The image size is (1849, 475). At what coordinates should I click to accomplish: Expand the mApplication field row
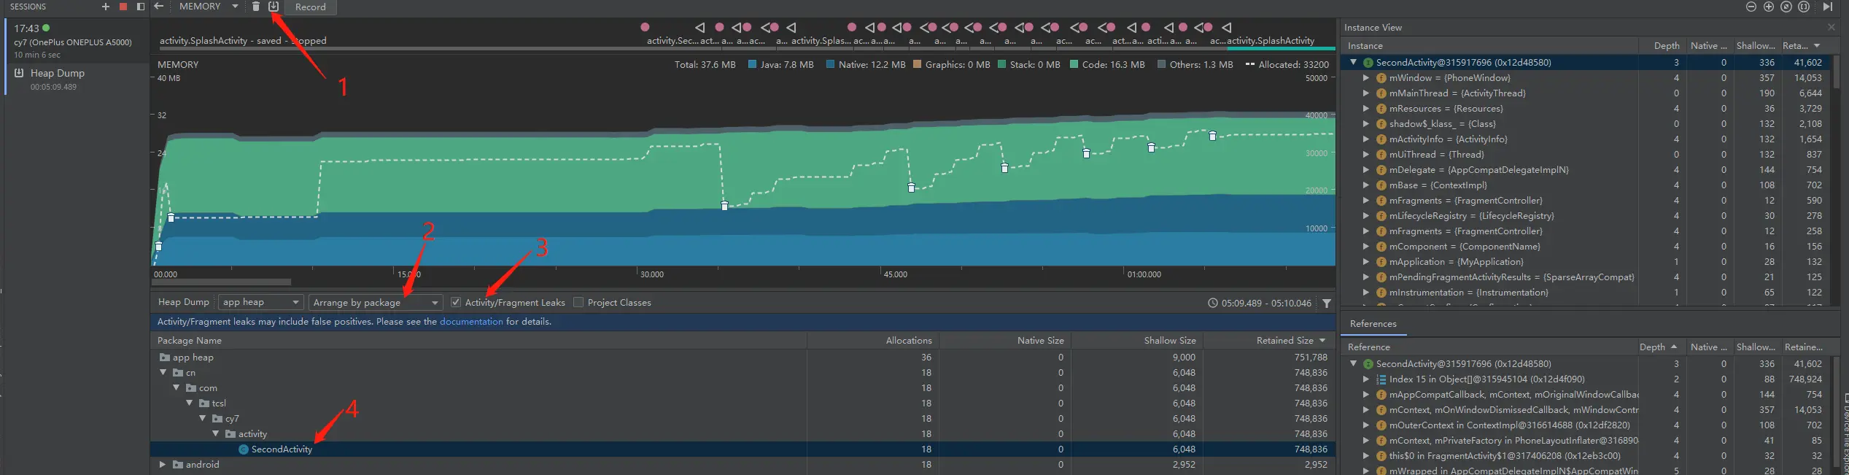[1366, 262]
